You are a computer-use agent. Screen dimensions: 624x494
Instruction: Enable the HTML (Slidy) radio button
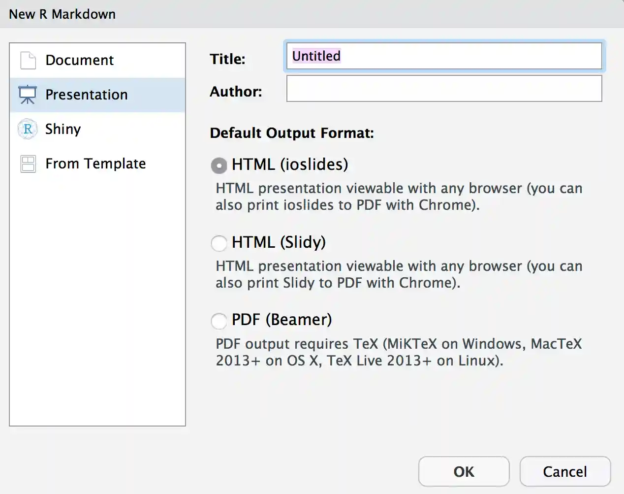click(219, 243)
